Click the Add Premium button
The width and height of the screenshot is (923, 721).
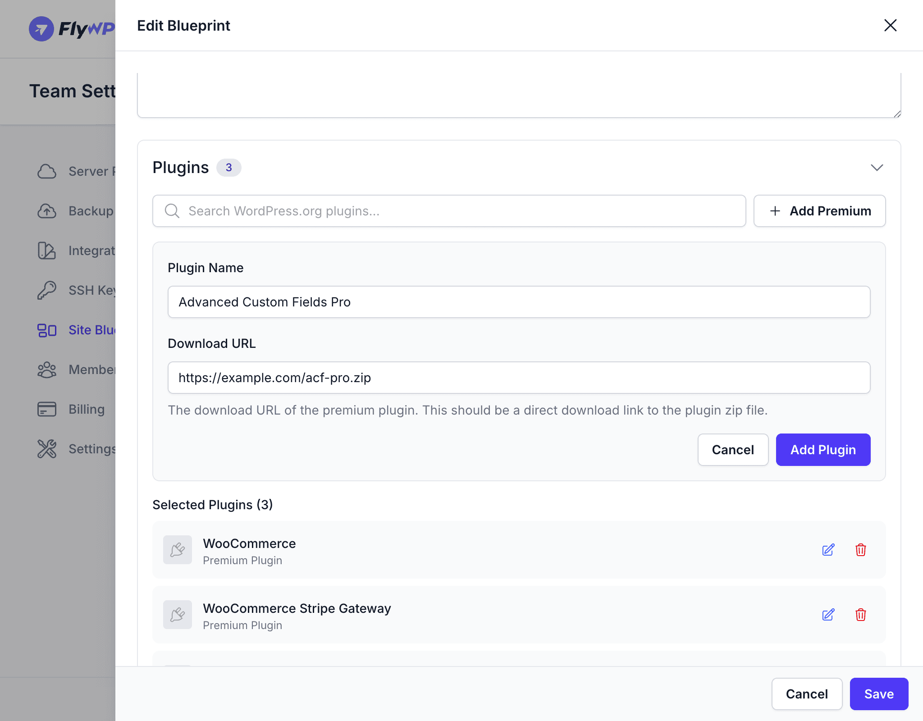819,211
